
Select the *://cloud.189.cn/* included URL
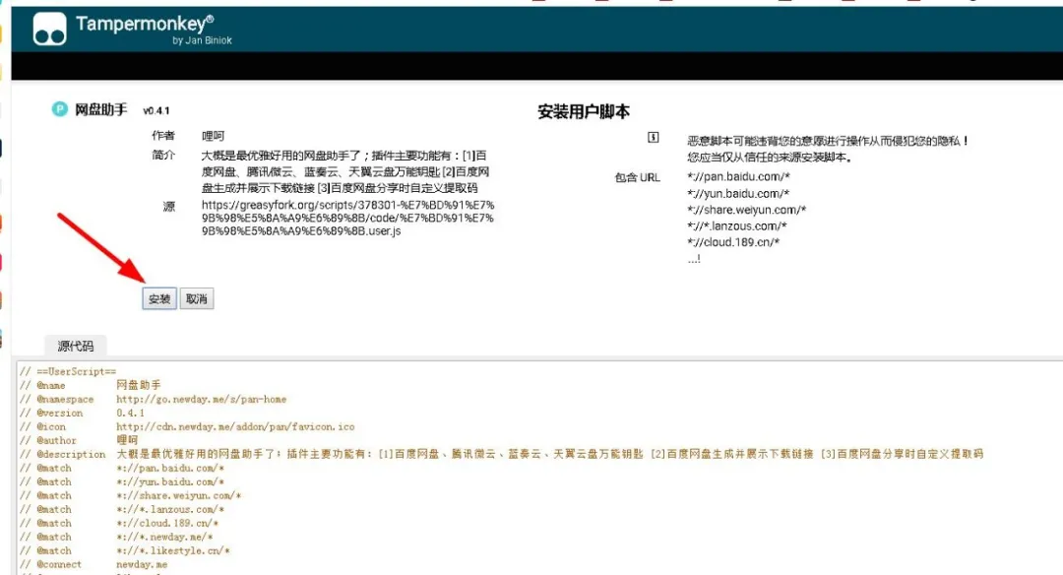click(733, 242)
